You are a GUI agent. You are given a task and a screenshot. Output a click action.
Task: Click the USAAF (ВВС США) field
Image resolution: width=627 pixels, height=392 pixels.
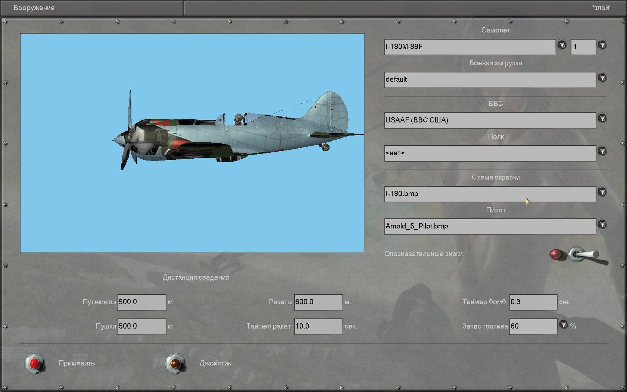490,121
